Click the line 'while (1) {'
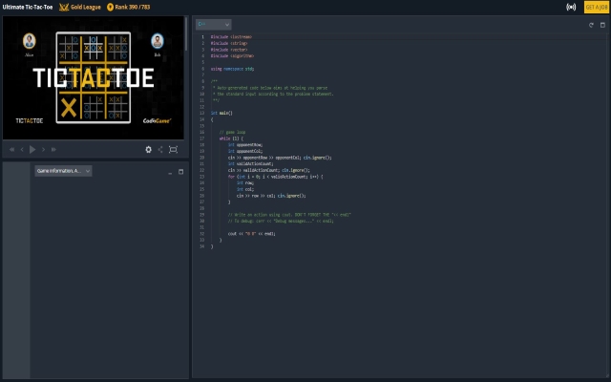Viewport: 611px width, 382px height. click(x=231, y=138)
